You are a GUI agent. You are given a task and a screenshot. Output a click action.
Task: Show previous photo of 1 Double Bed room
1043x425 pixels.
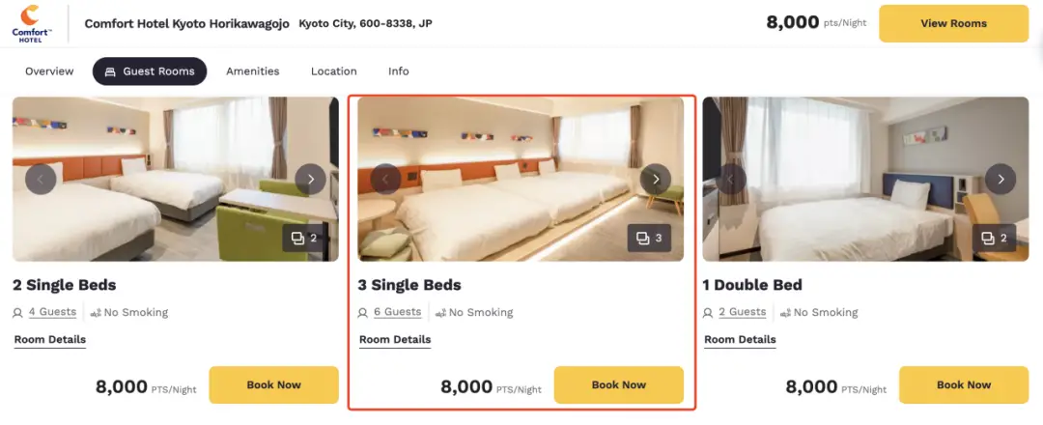(x=731, y=179)
